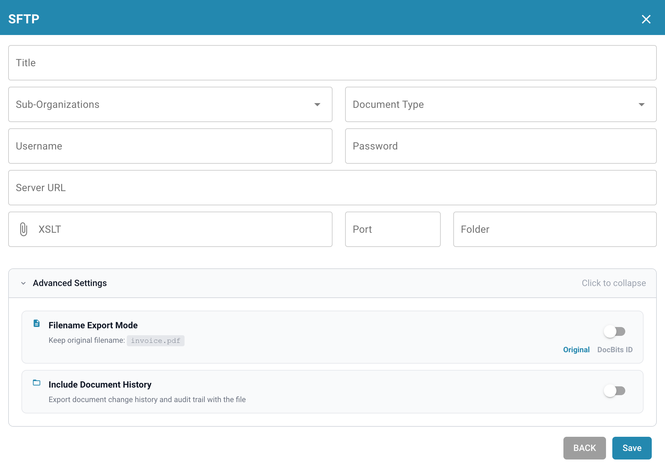
Task: Click the Include Document History folder icon
Action: click(x=37, y=383)
